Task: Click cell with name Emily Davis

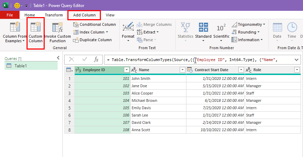Action: tap(158, 108)
